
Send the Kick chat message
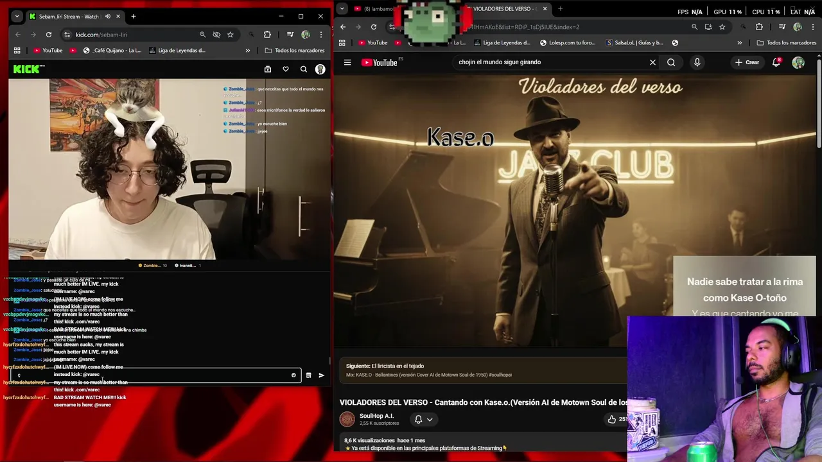point(322,375)
